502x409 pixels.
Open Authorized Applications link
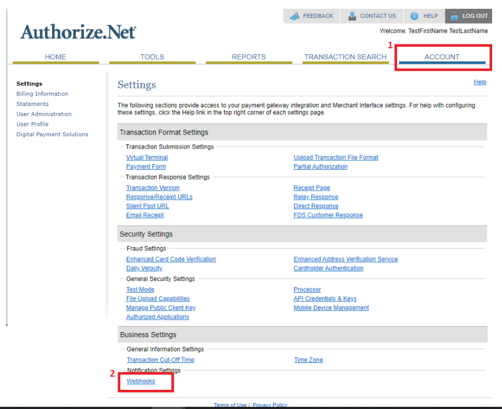[x=158, y=317]
